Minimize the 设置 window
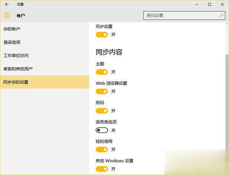This screenshot has height=175, width=229. pyautogui.click(x=197, y=5)
